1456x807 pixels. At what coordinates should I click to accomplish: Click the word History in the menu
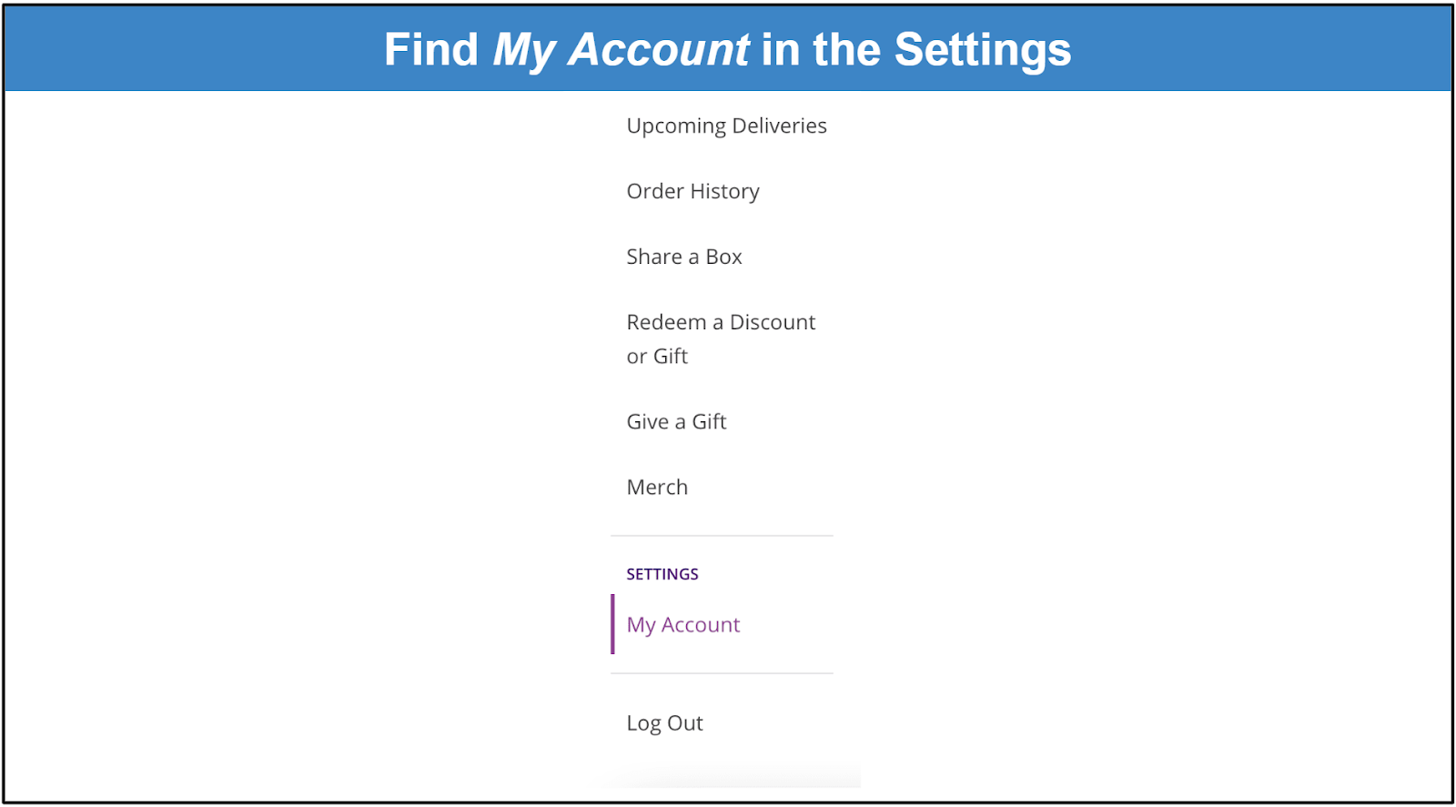coord(724,191)
